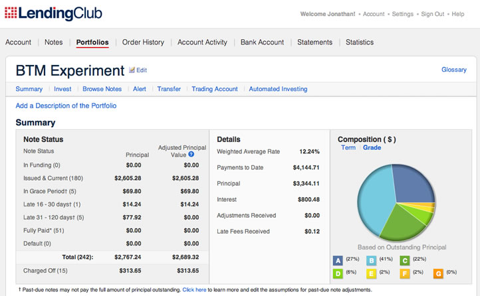480x296 pixels.
Task: Open the Glossary link
Action: pos(453,70)
